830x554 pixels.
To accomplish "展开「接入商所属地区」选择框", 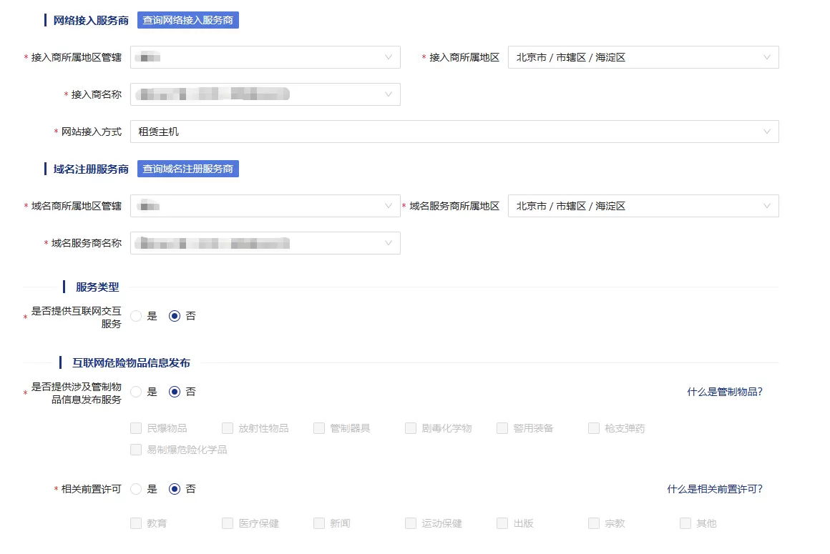I will pos(642,57).
